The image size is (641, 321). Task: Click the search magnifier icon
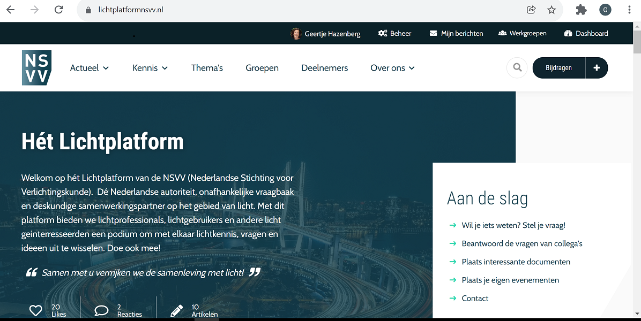pyautogui.click(x=517, y=68)
